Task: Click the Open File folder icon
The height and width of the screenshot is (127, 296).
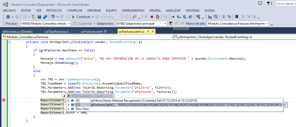Action: (x=34, y=17)
